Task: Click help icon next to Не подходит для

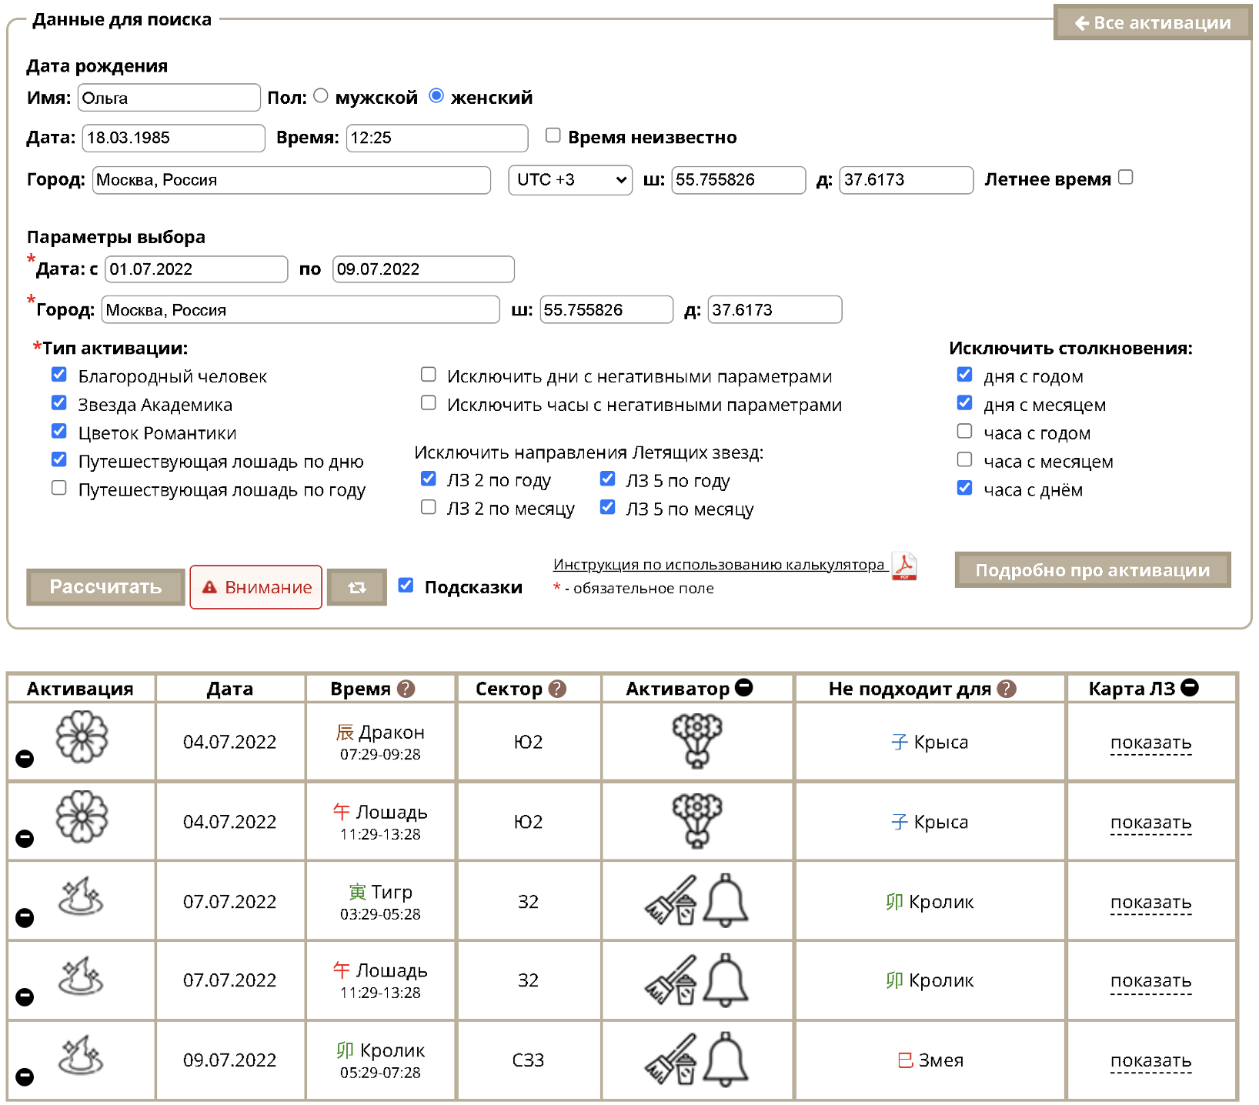Action: (x=1007, y=689)
